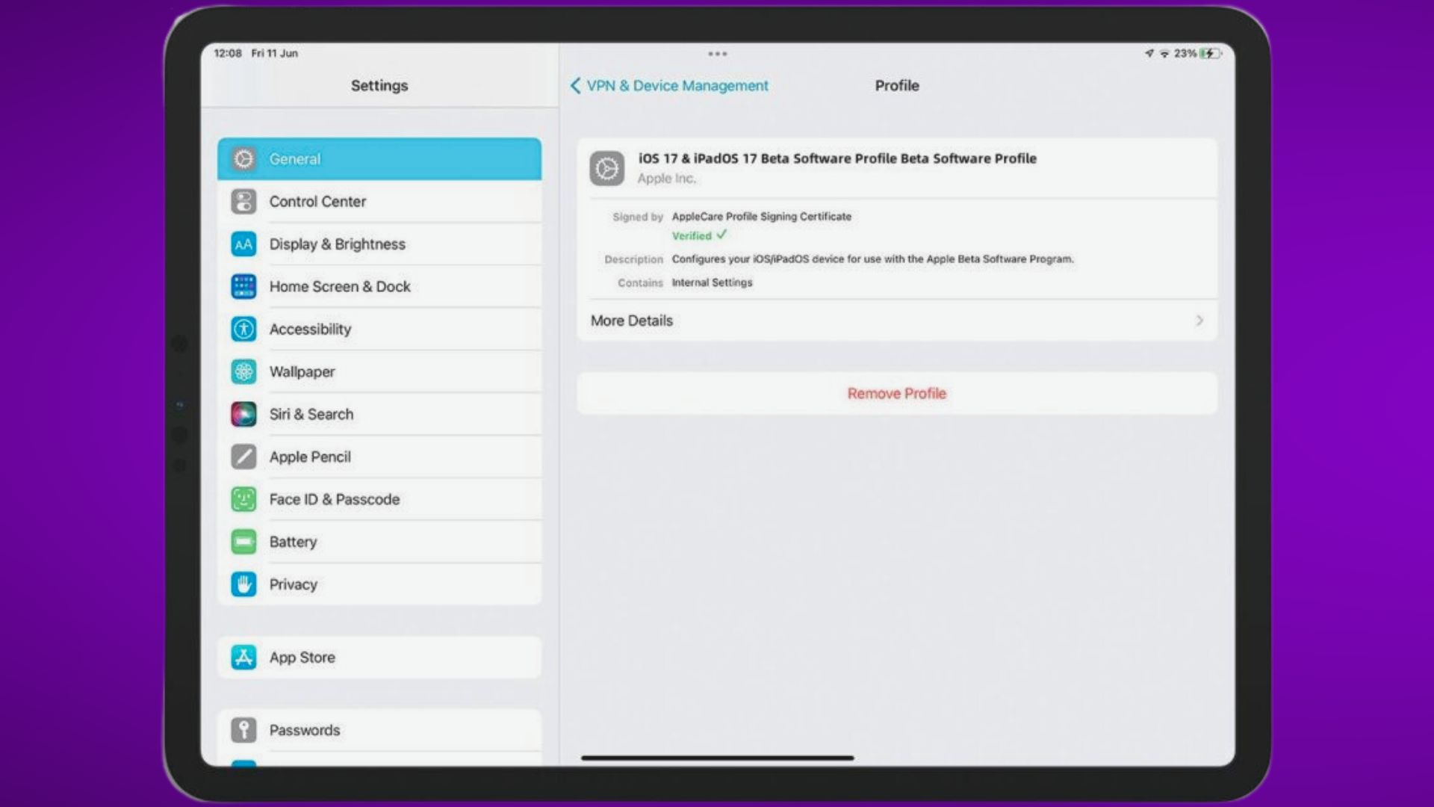Open Privacy settings

pyautogui.click(x=379, y=584)
